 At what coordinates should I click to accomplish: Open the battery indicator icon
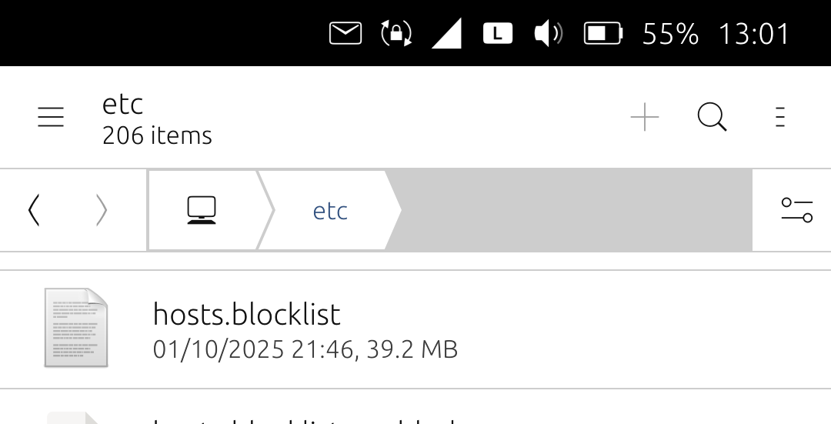pos(603,33)
